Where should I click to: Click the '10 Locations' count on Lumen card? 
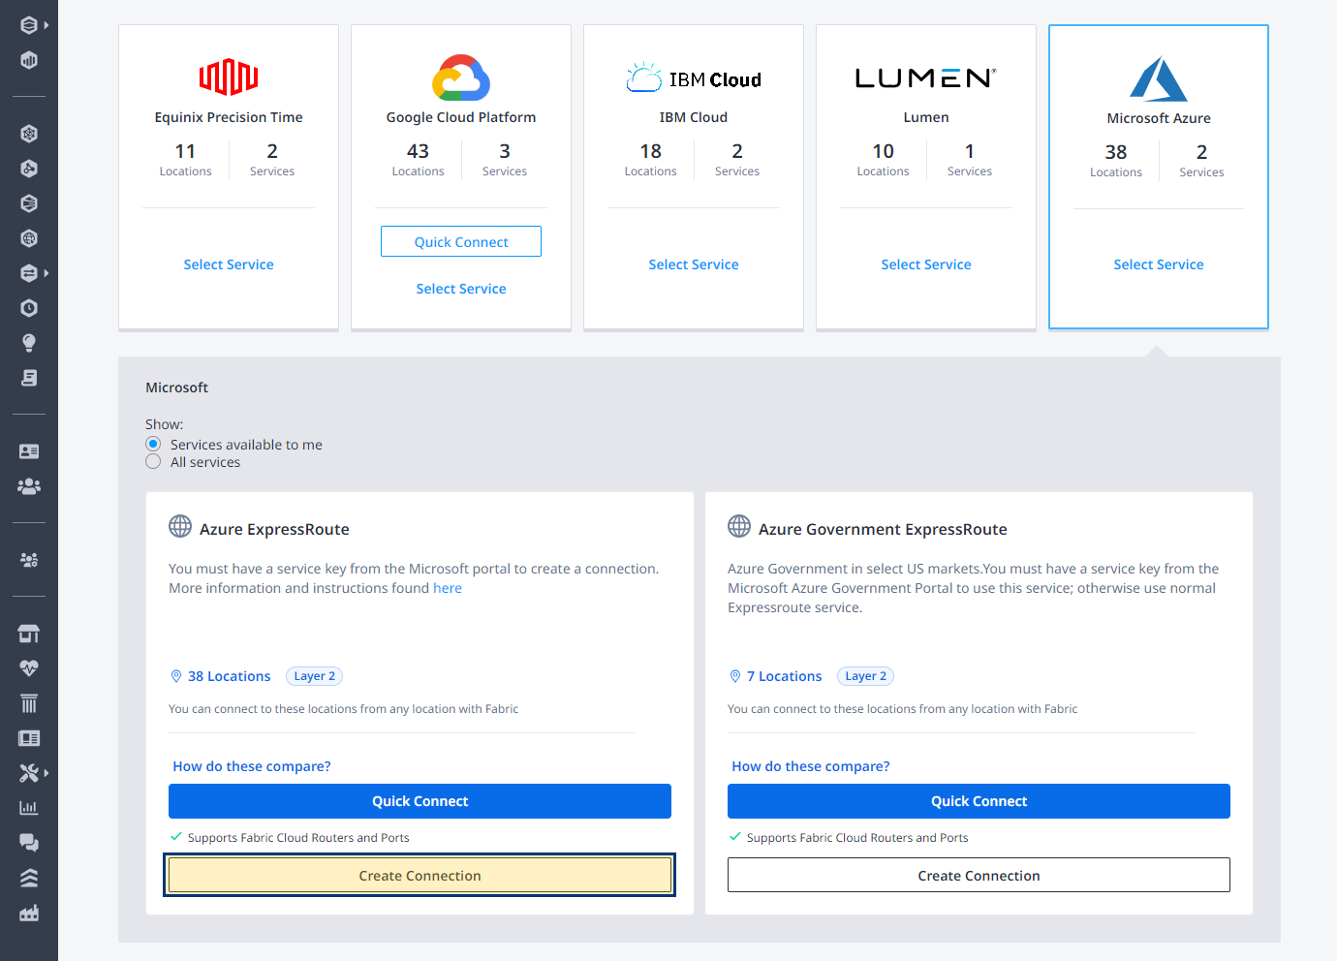883,160
